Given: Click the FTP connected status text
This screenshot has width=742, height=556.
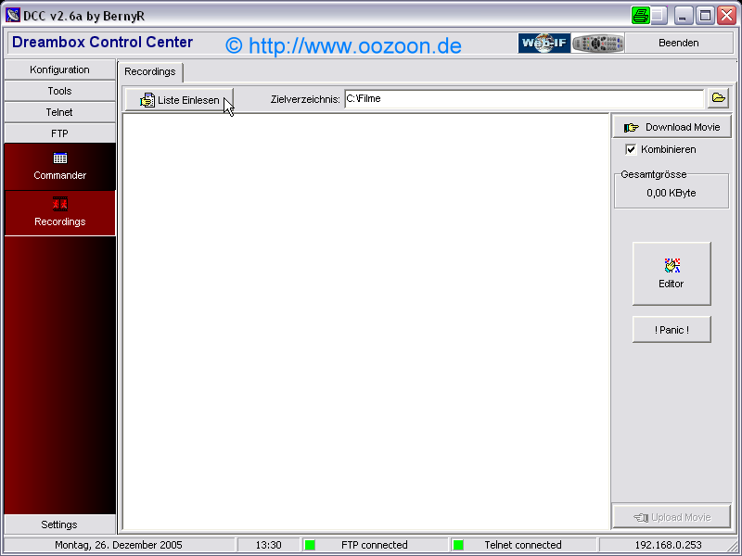Looking at the screenshot, I should click(x=375, y=545).
